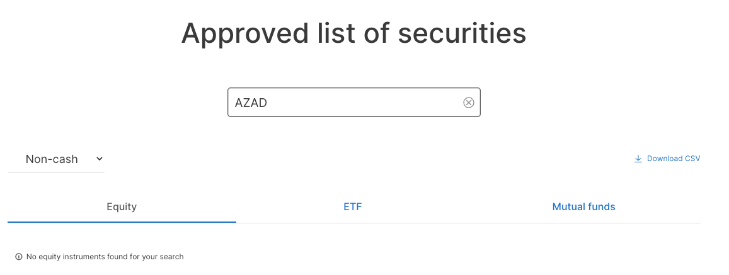Click the AZAD text in the search box
Screen dimensions: 729x275
click(x=251, y=103)
